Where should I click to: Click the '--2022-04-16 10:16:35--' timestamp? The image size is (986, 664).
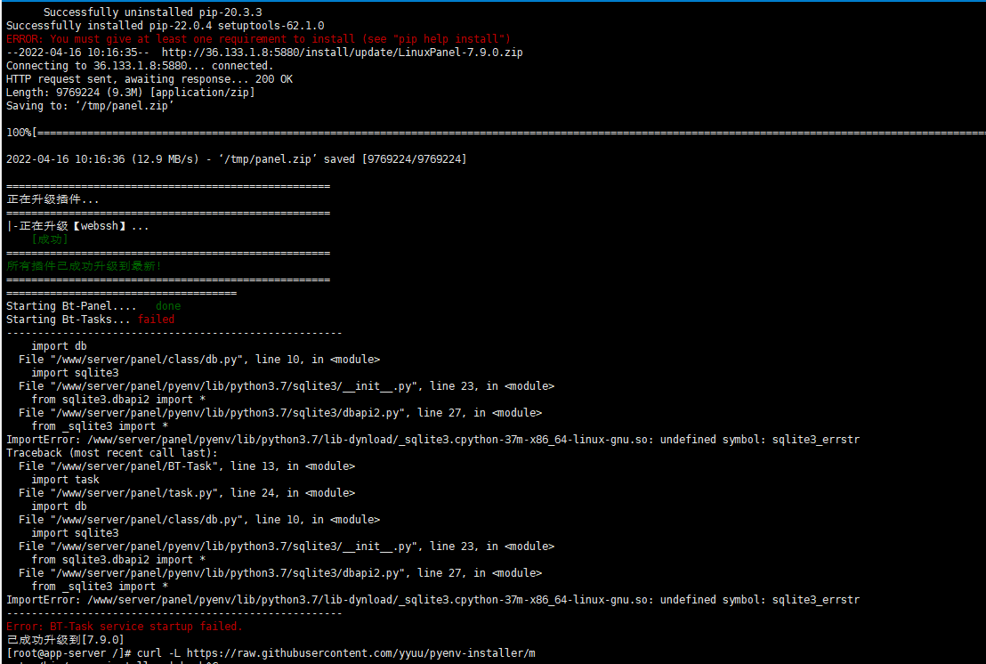[x=77, y=53]
